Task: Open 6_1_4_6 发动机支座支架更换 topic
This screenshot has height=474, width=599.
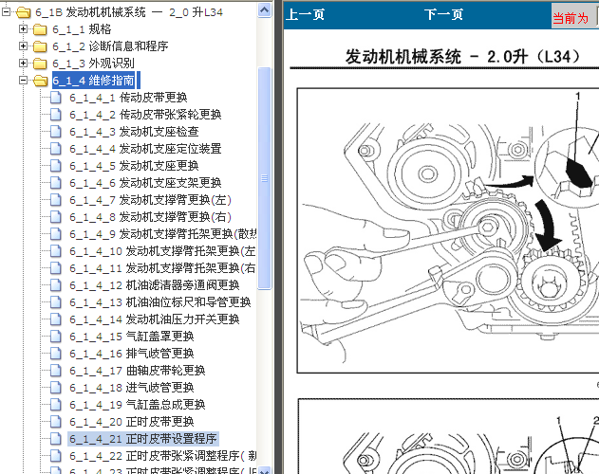Action: [x=145, y=183]
